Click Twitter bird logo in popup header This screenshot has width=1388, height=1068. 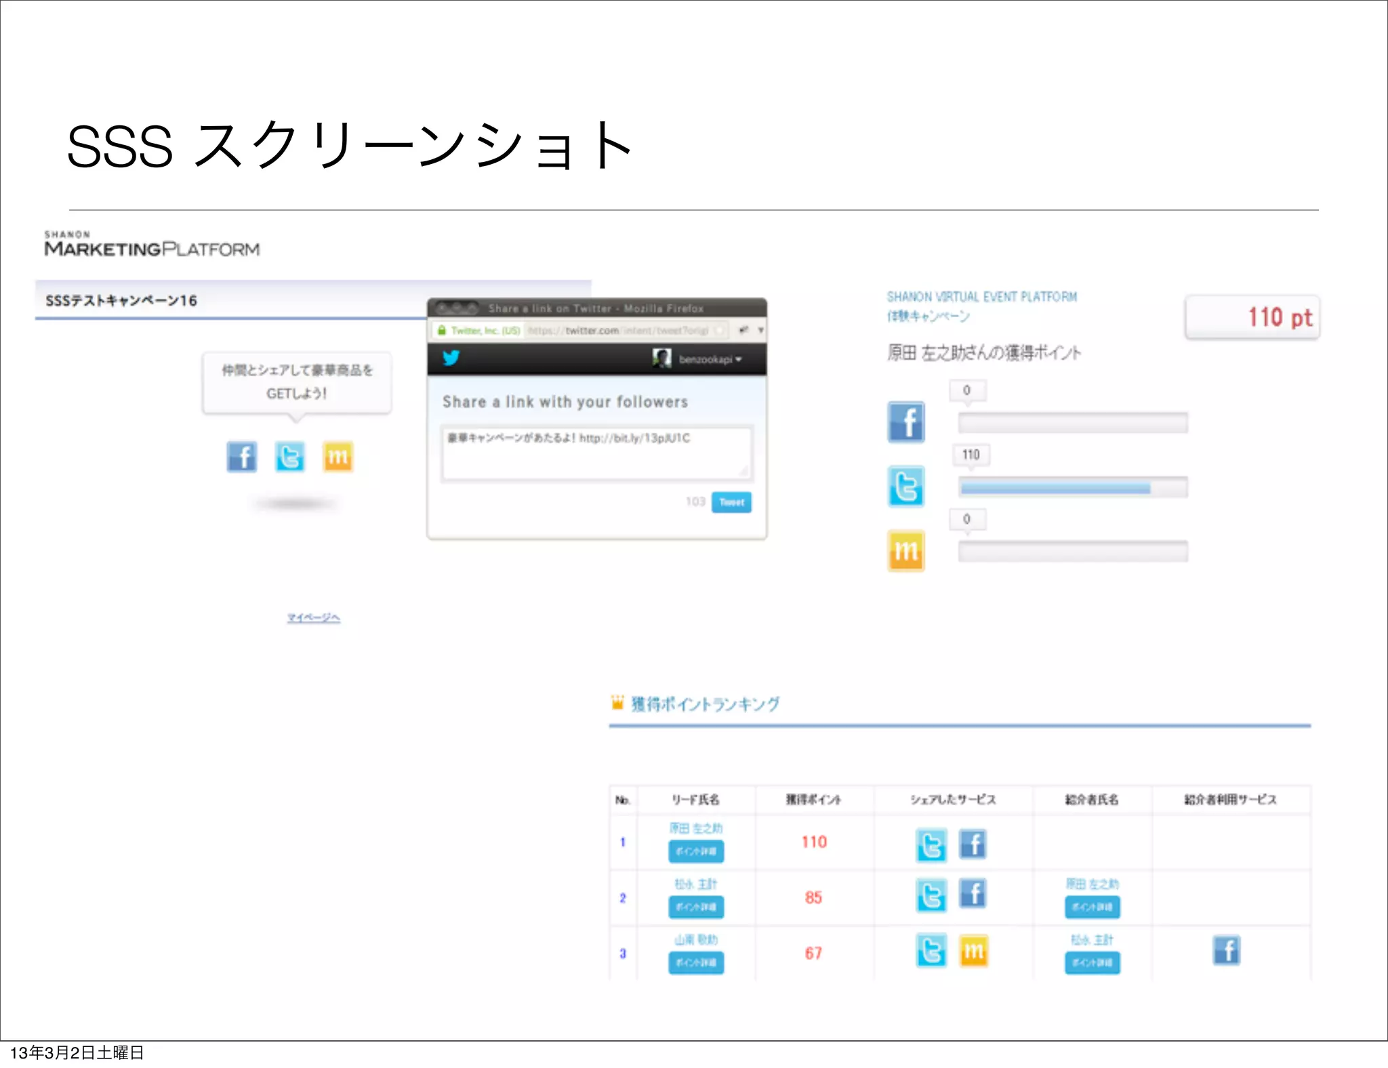pos(451,358)
